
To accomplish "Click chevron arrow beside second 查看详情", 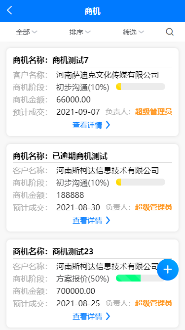I will tap(108, 220).
